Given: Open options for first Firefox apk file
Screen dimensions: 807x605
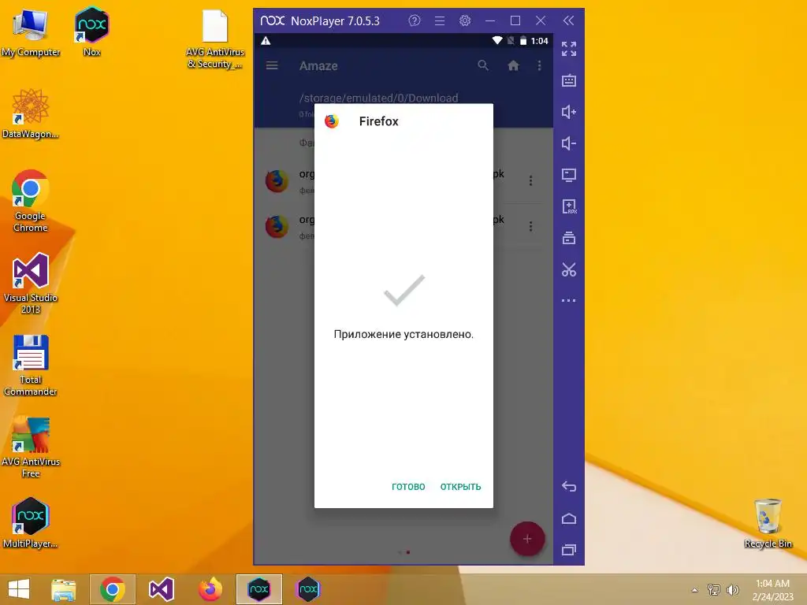Looking at the screenshot, I should point(530,180).
